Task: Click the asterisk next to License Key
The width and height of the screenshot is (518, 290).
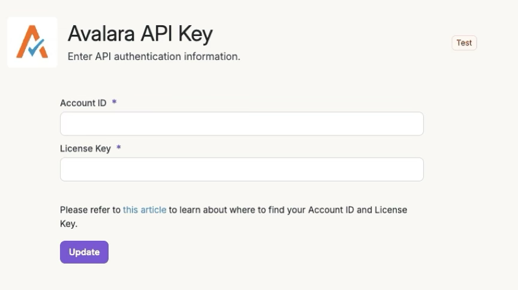Action: 119,148
